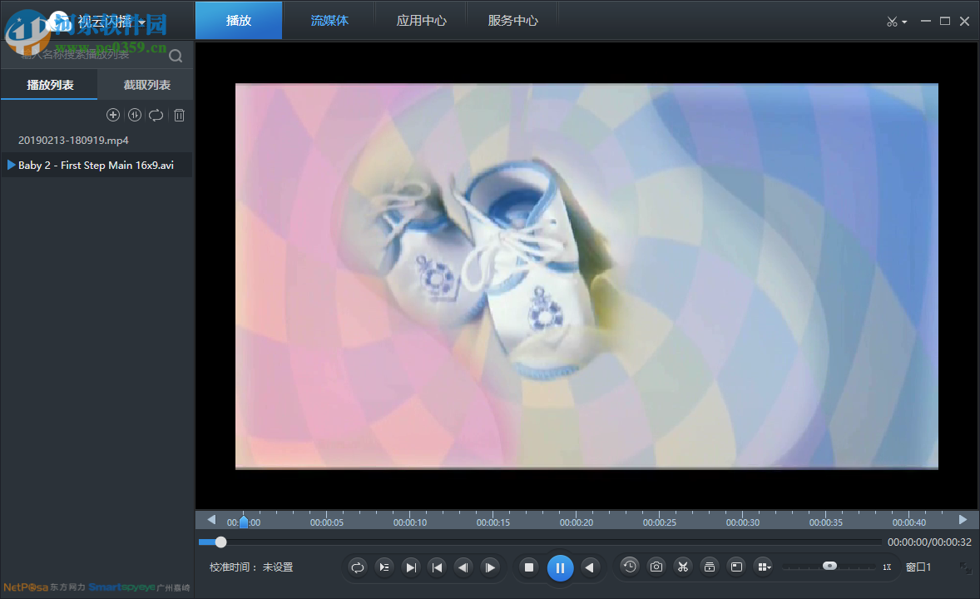Switch to the 播放列表 tab
Image resolution: width=980 pixels, height=599 pixels.
point(50,85)
